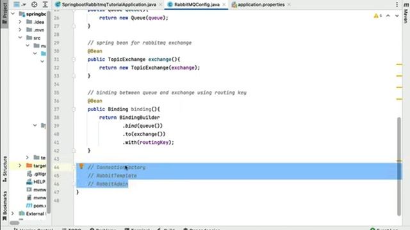Select the HELP file in the project tree
This screenshot has width=410, height=230.
(x=36, y=181)
